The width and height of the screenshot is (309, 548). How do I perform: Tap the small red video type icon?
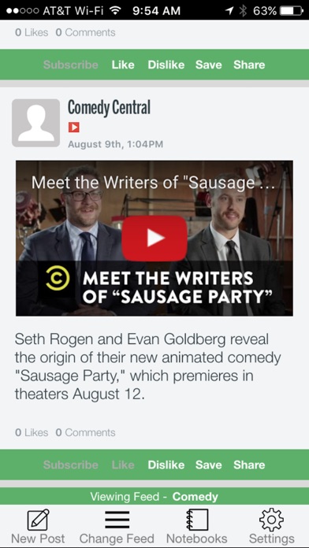pyautogui.click(x=73, y=128)
